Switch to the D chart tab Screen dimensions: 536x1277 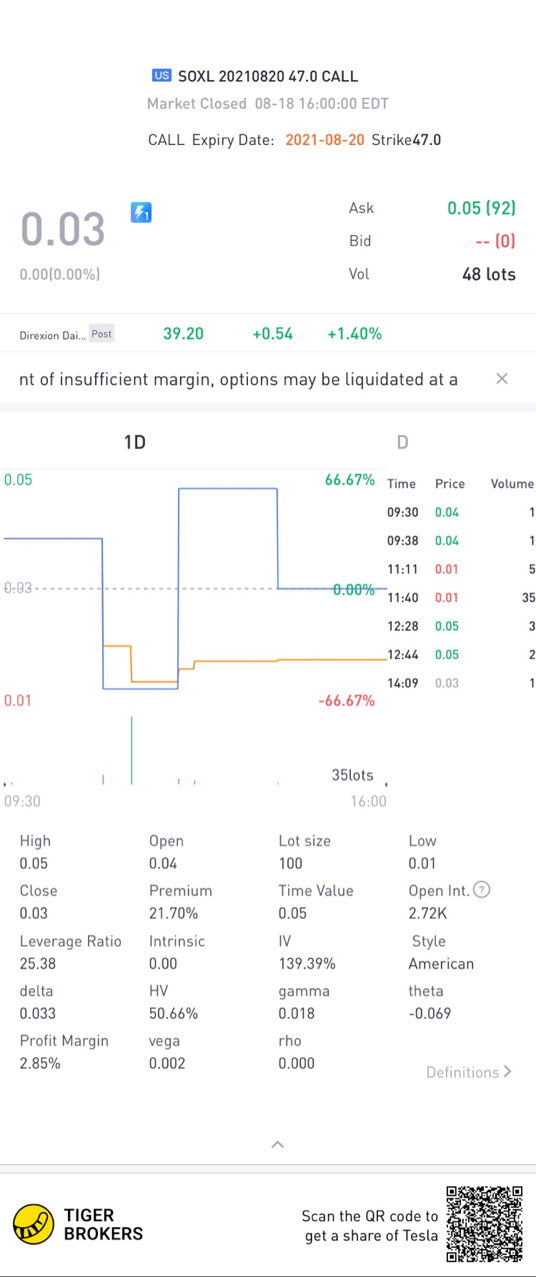[x=402, y=442]
